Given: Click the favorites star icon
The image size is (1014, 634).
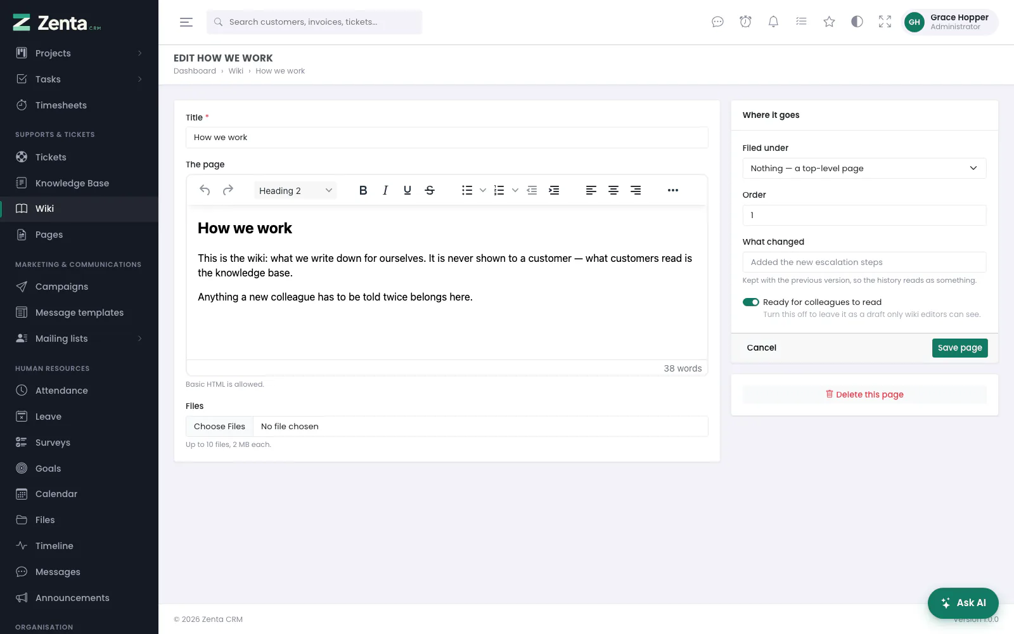Looking at the screenshot, I should click(829, 22).
